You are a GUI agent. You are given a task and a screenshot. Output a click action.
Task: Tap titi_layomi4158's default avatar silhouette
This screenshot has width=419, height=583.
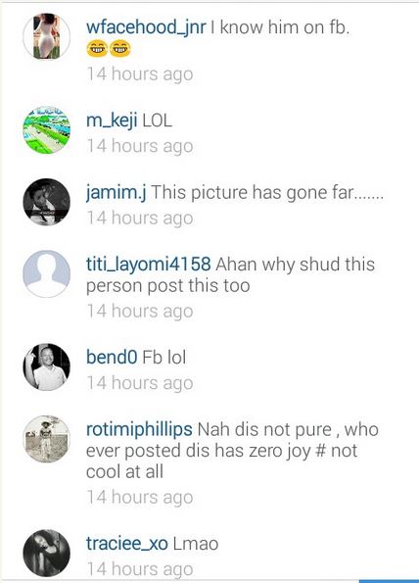46,273
